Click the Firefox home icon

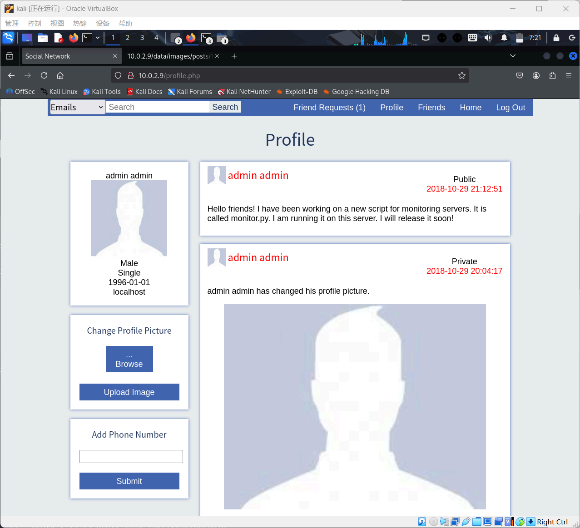[x=60, y=75]
